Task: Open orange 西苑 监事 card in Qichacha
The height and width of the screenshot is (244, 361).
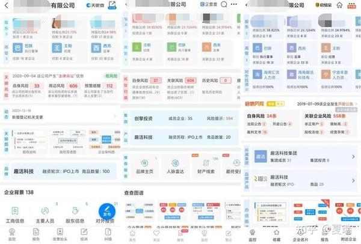Action: click(x=217, y=52)
